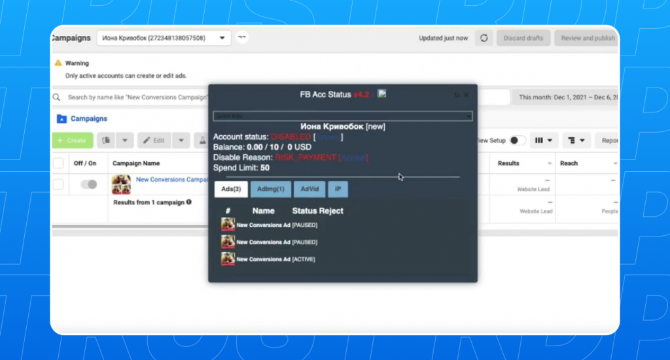Click the Reach header cell label

(x=569, y=163)
